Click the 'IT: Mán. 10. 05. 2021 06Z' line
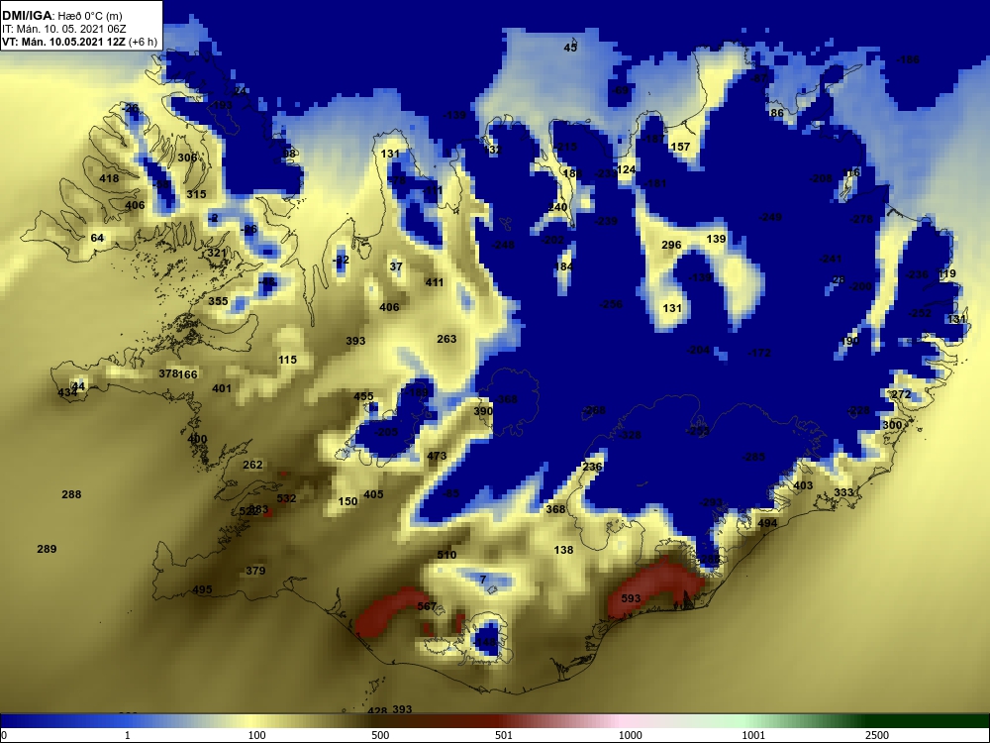Image resolution: width=990 pixels, height=743 pixels. pos(64,29)
